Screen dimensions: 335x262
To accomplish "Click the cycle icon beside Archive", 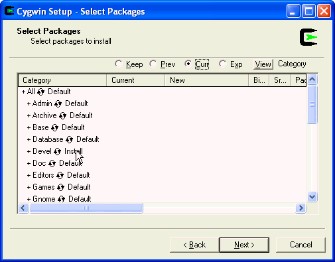I will tap(62, 115).
